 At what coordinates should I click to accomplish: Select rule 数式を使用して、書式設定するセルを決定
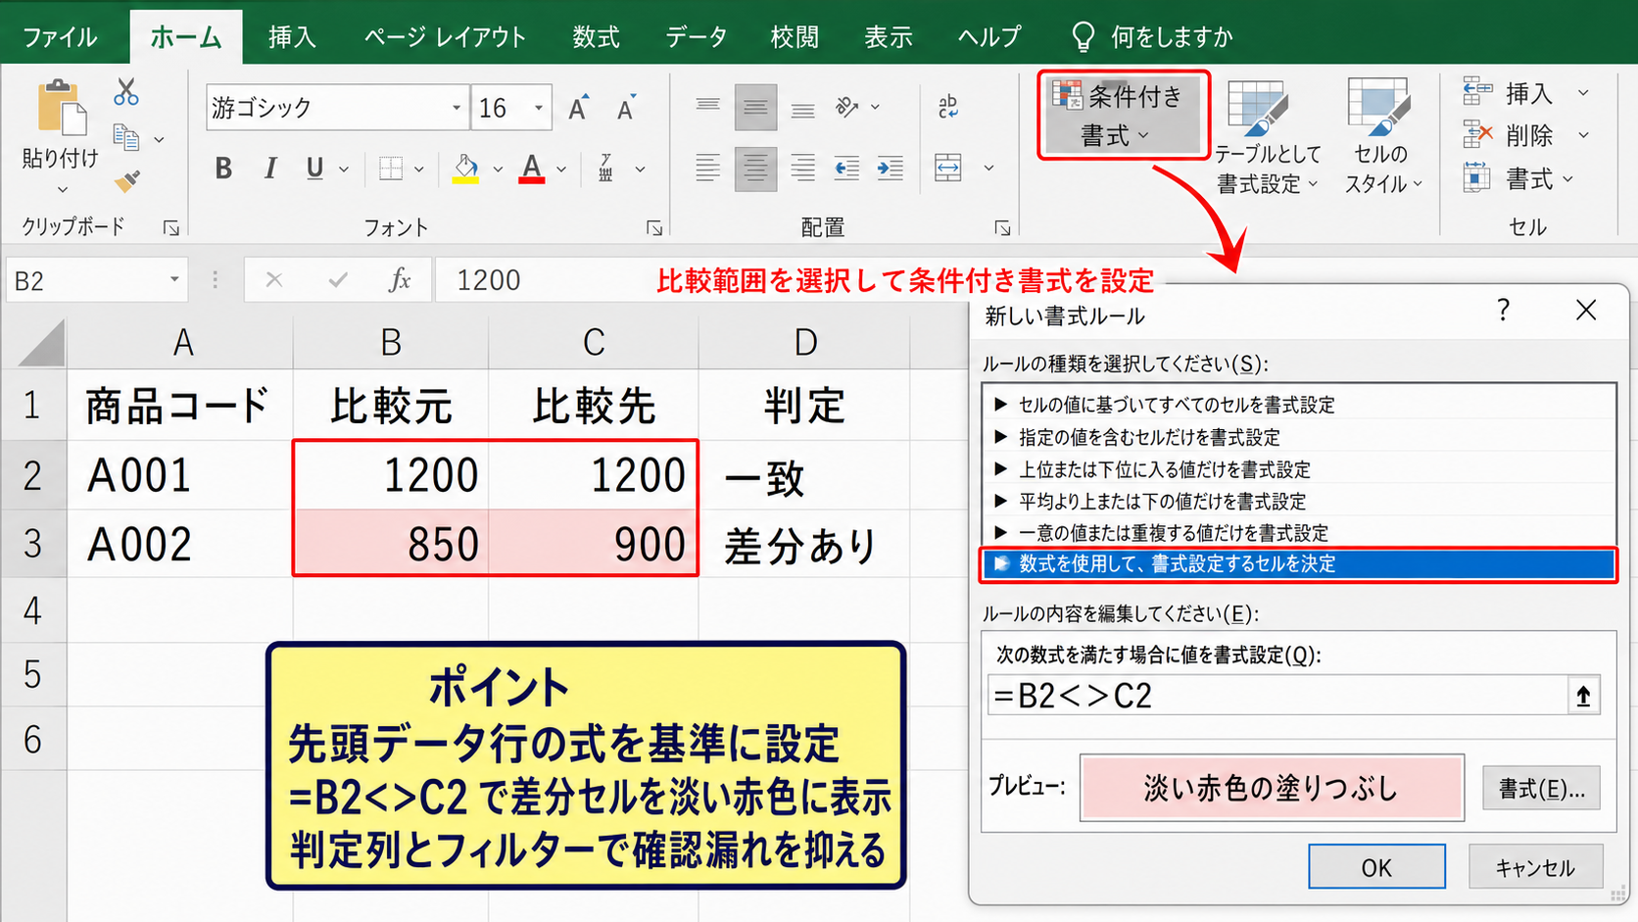pos(1298,564)
